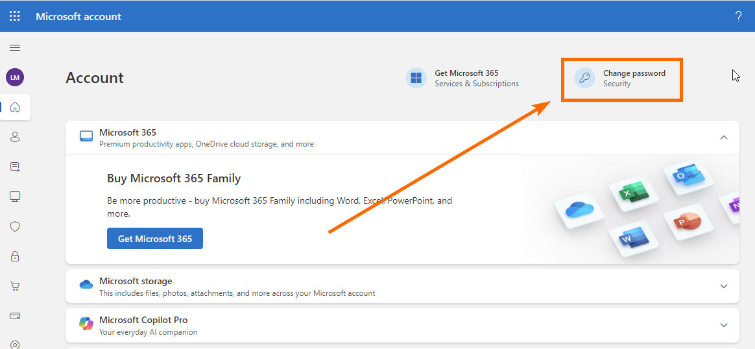Click the help question mark icon

[x=738, y=16]
